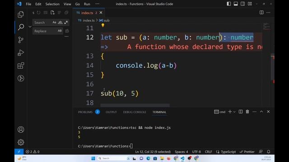Open the Manage gear icon
This screenshot has height=162, width=289.
coord(21,142)
